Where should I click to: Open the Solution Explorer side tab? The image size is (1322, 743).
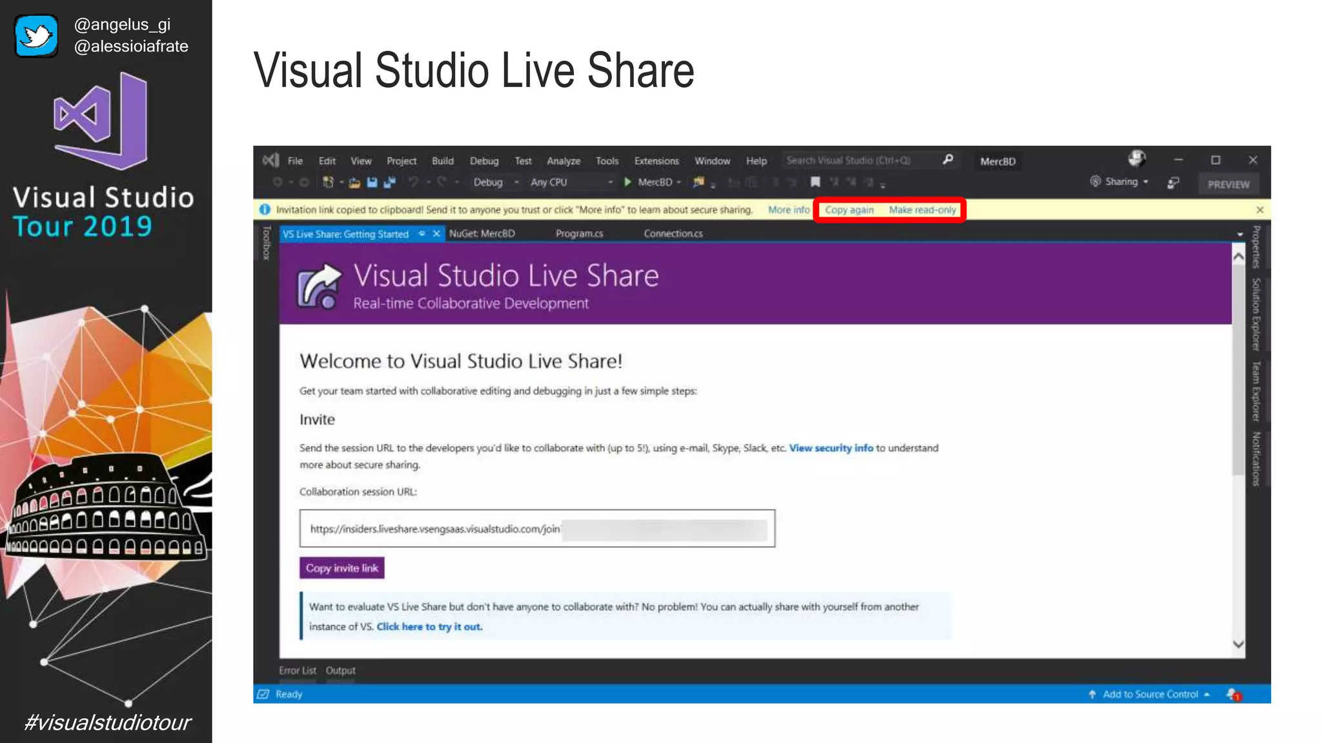tap(1256, 314)
